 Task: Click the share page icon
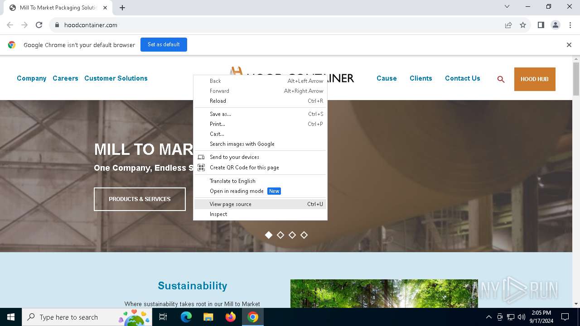pos(508,25)
